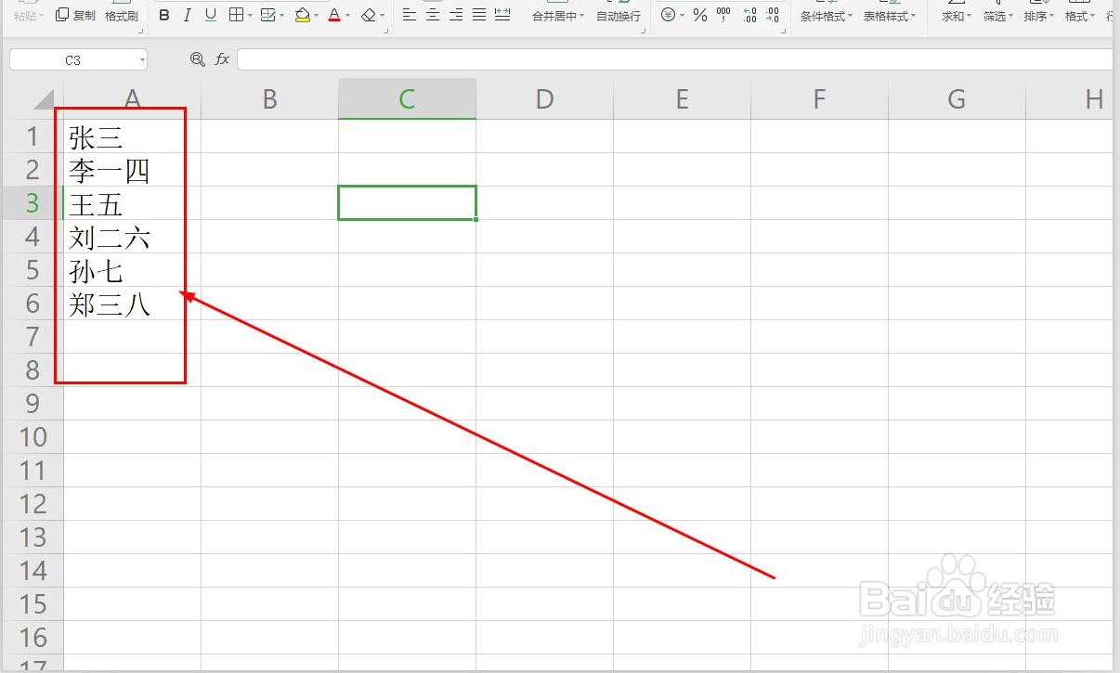Select cell containing 孙七
The height and width of the screenshot is (673, 1120).
132,271
